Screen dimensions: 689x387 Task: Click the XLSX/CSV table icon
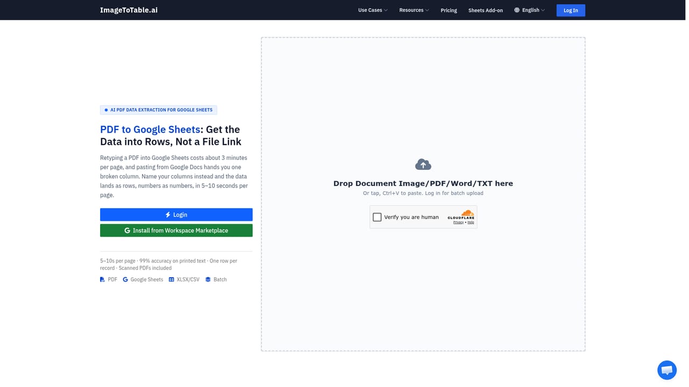tap(171, 279)
